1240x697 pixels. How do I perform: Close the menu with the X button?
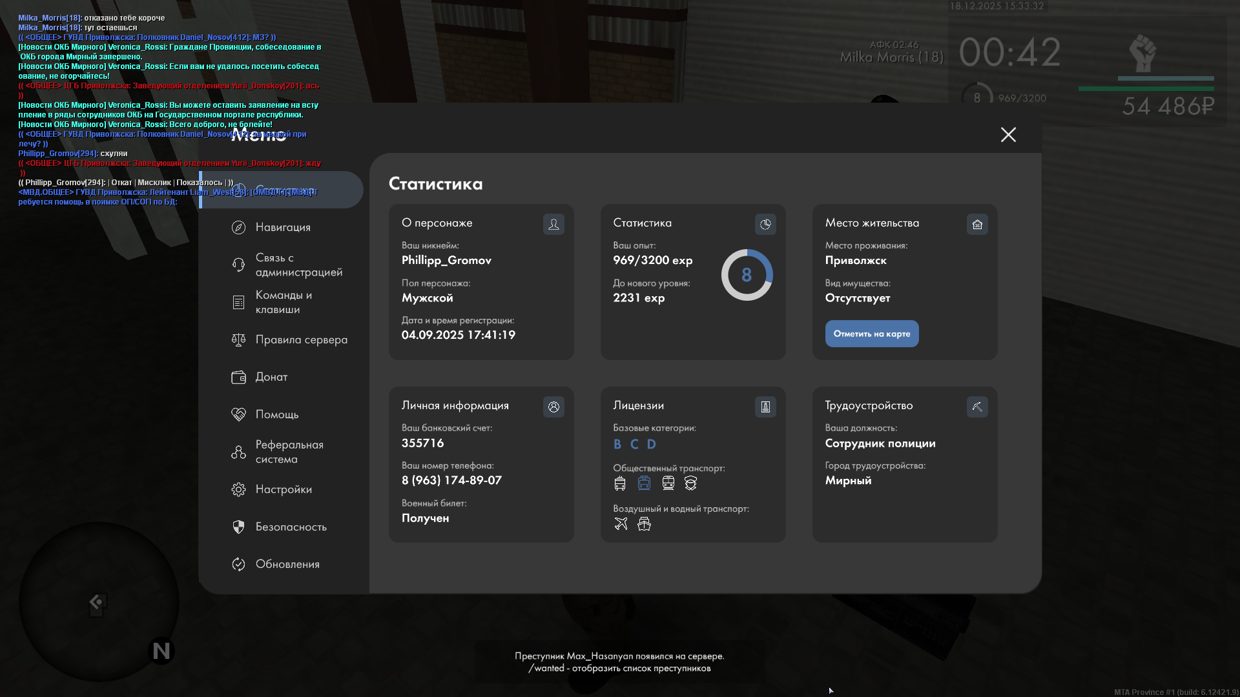tap(1008, 134)
